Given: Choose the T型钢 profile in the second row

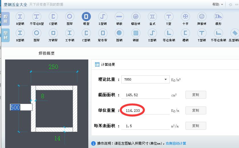Looking at the screenshot, I should pos(202,35).
